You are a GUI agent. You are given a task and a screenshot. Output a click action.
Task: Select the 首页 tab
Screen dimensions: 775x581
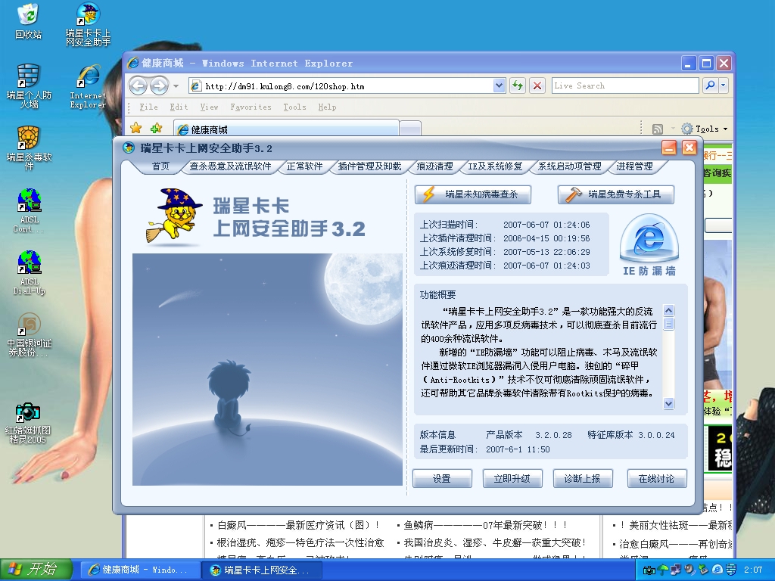coord(160,166)
